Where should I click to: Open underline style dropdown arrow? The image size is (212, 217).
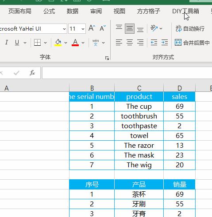pos(25,43)
